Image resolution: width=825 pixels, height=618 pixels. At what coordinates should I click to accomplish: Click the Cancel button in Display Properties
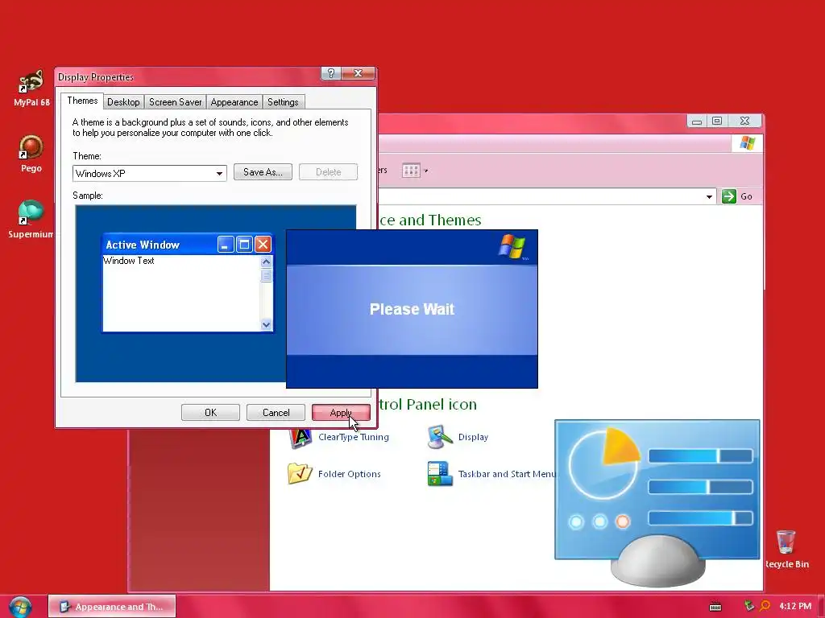[276, 413]
